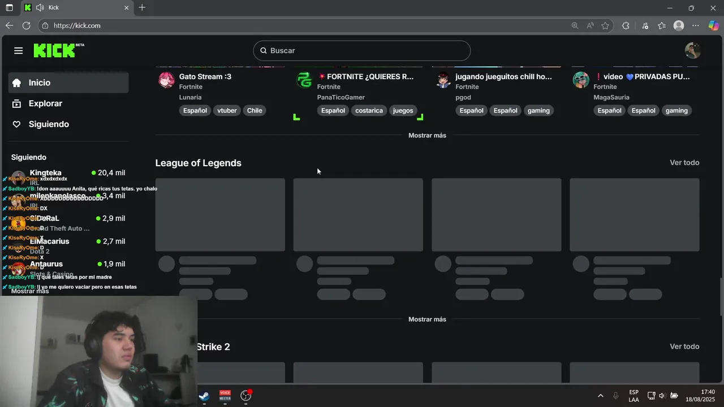Screen dimensions: 724x407
Task: Click the costarica tag
Action: [369, 111]
